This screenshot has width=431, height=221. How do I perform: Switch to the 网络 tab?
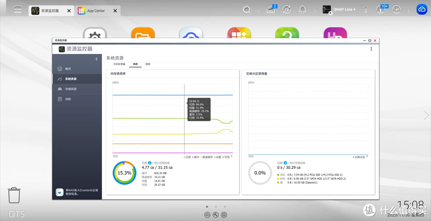pos(148,64)
